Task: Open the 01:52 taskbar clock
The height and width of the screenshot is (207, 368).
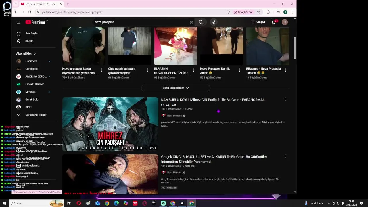Action: [x=351, y=203]
